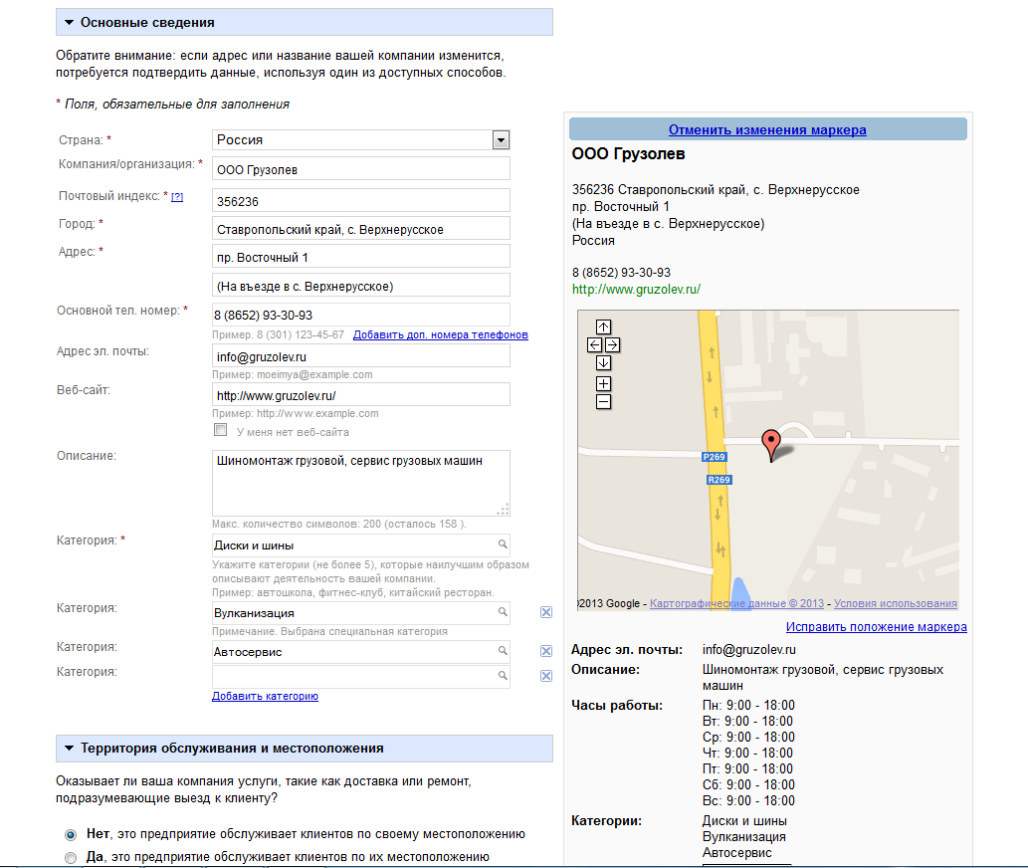
Task: Open Картографические данные © 2013 link
Action: point(736,603)
